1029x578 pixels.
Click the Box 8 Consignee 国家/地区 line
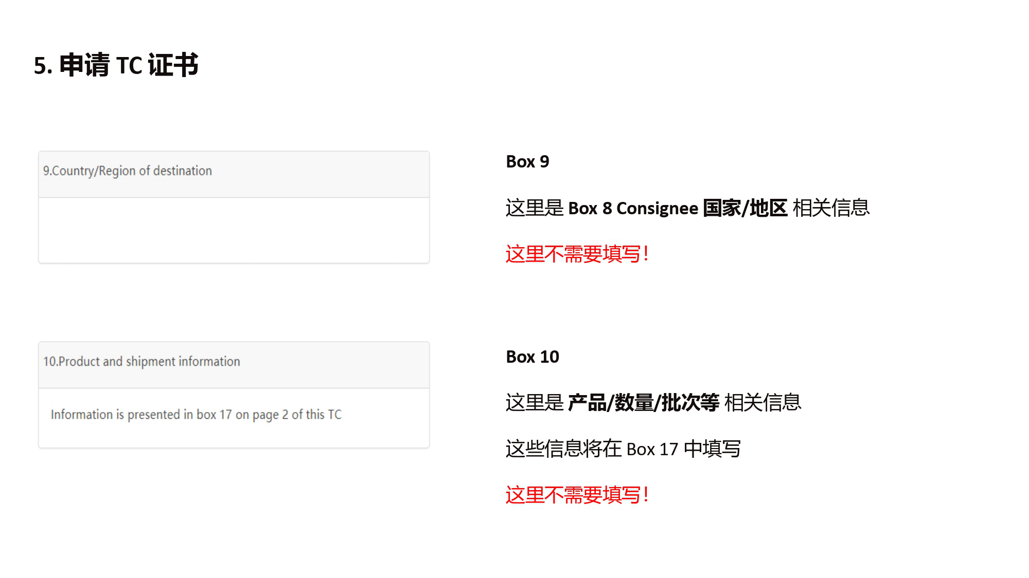(687, 208)
